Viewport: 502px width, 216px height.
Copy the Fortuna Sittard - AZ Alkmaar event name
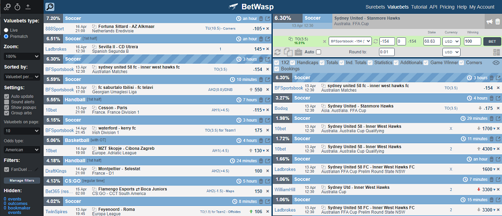coord(94,27)
